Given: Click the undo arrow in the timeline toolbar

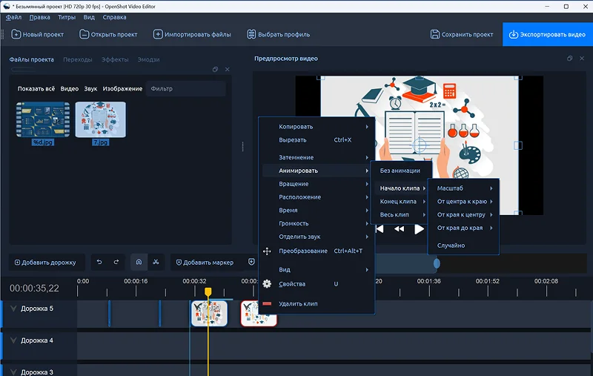Looking at the screenshot, I should [100, 262].
